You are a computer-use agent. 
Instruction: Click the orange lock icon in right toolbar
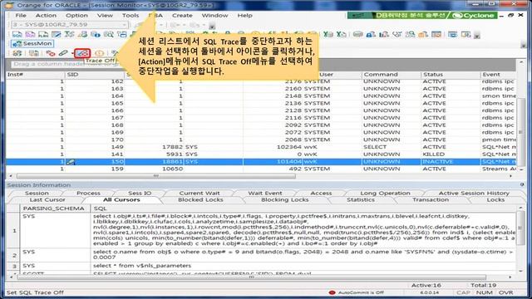[x=423, y=34]
